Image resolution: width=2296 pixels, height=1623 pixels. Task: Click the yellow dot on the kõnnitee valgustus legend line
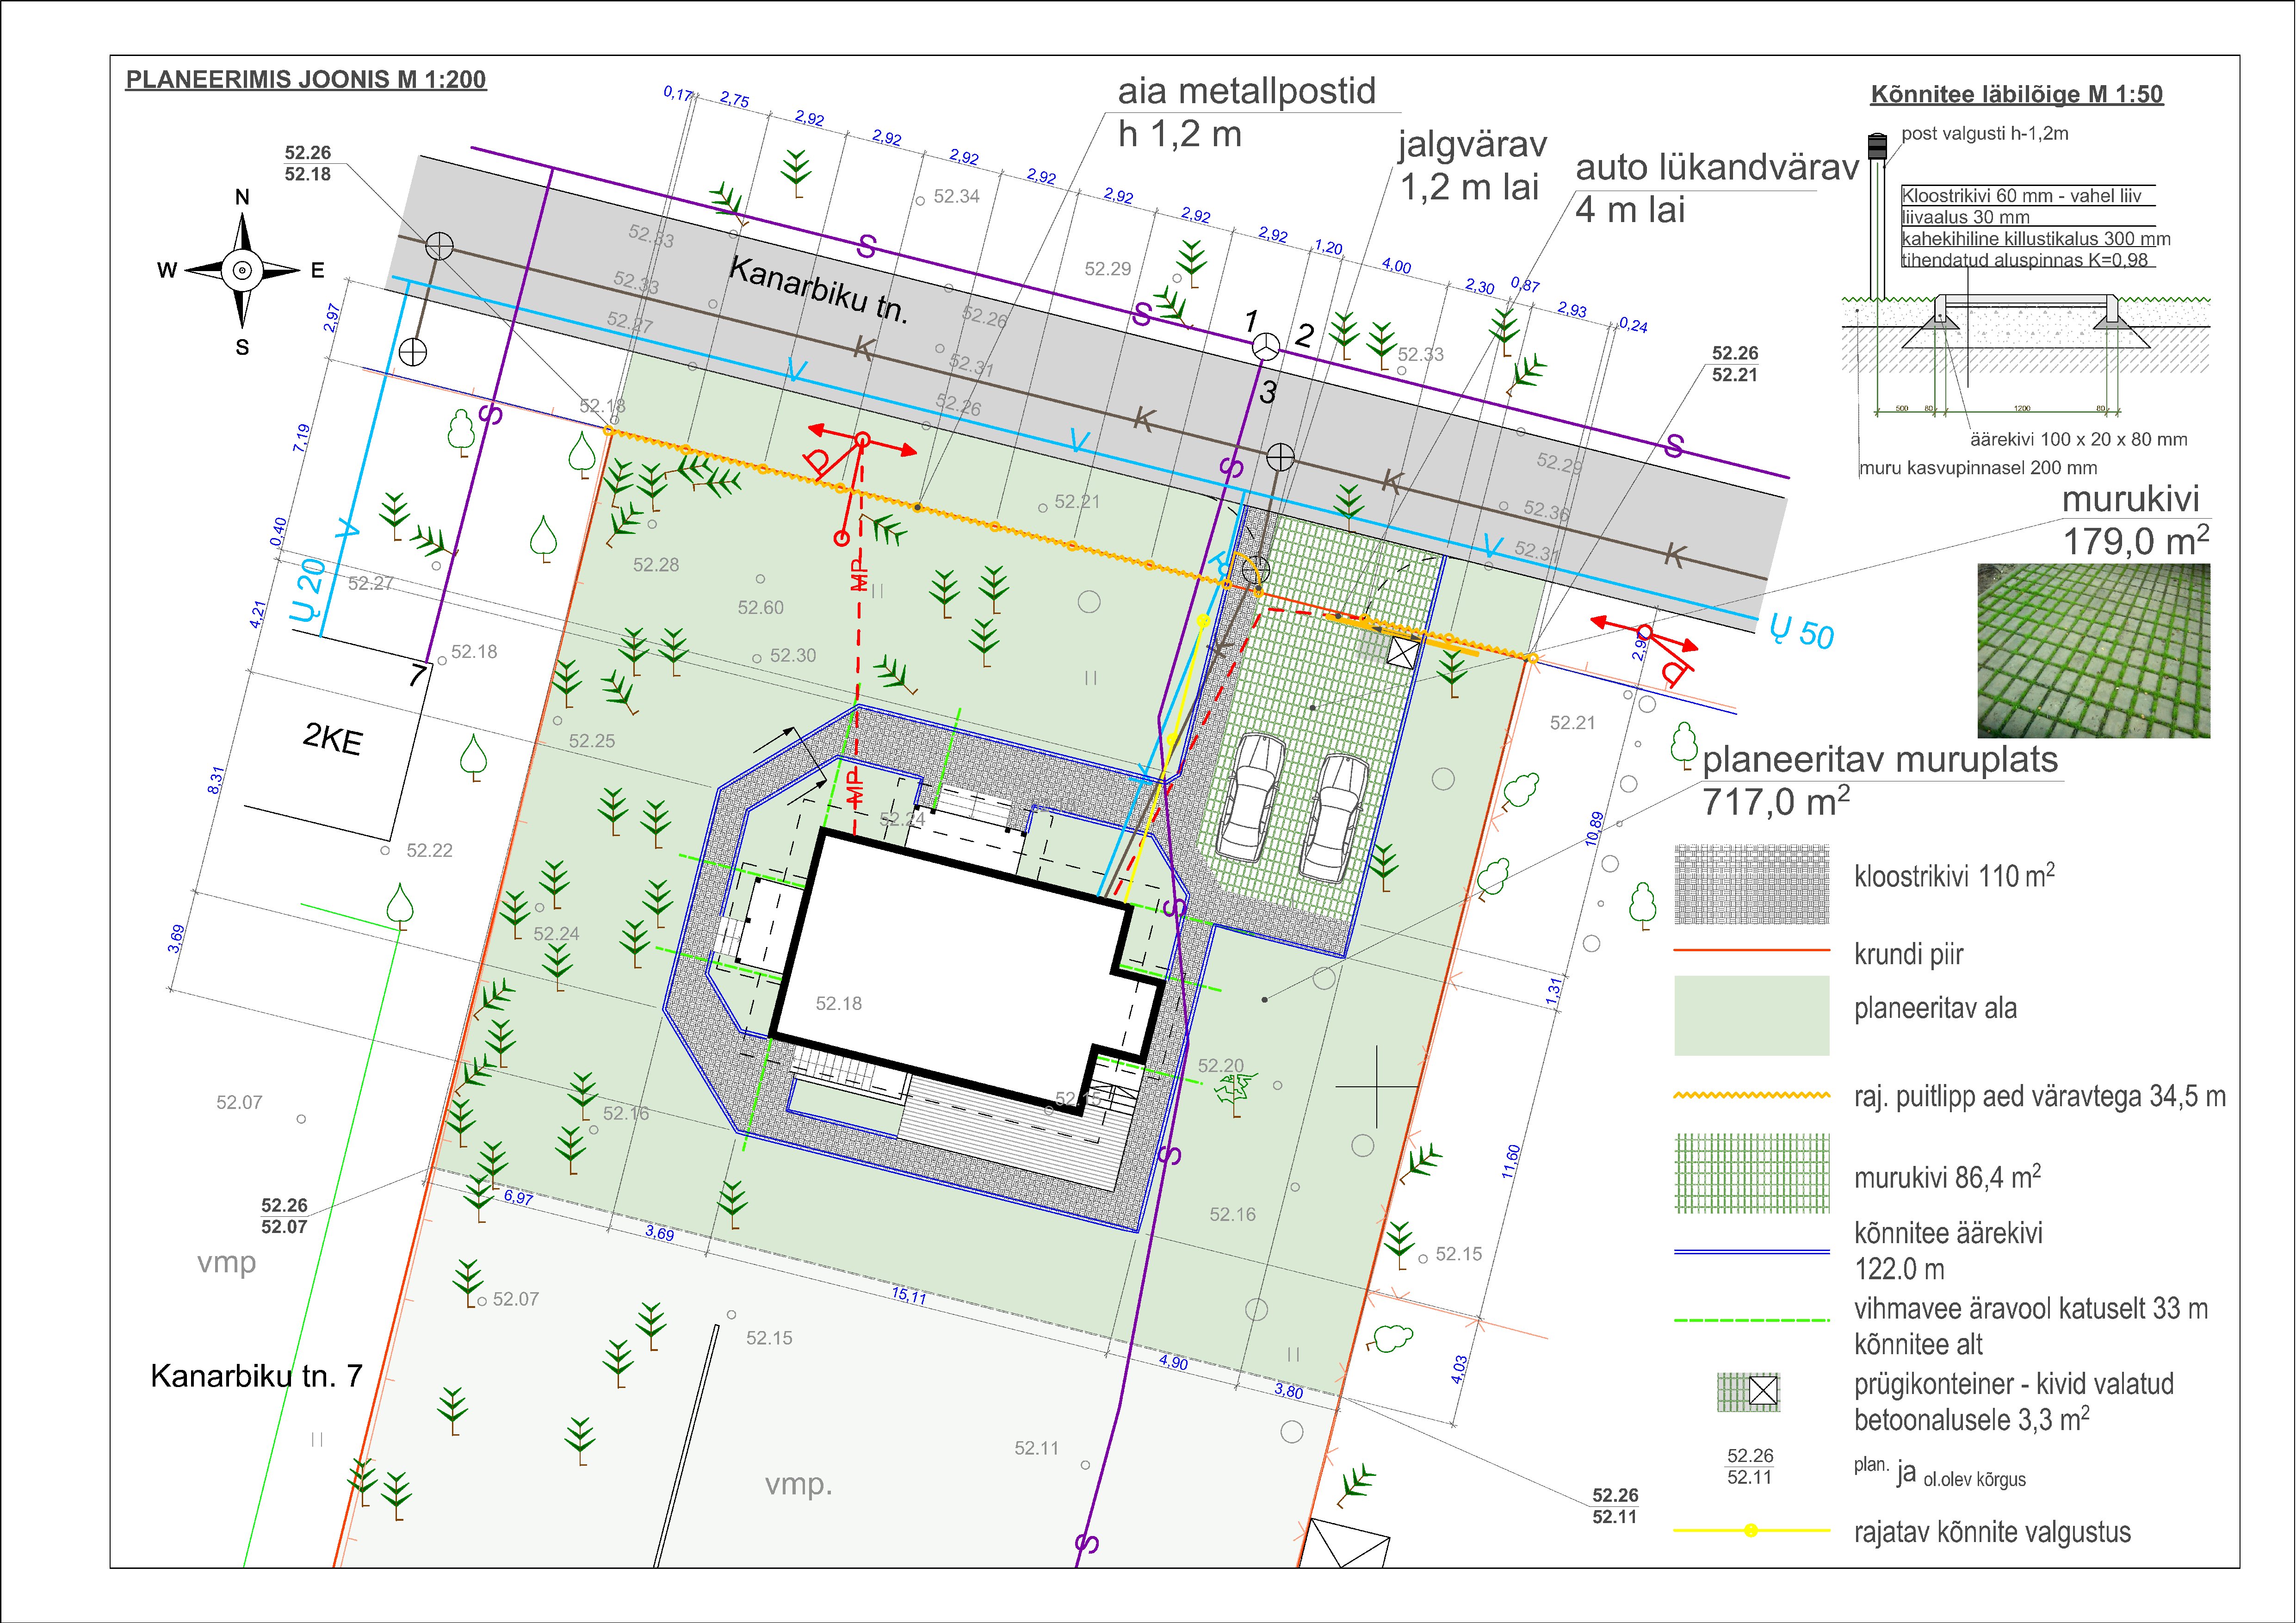1750,1530
